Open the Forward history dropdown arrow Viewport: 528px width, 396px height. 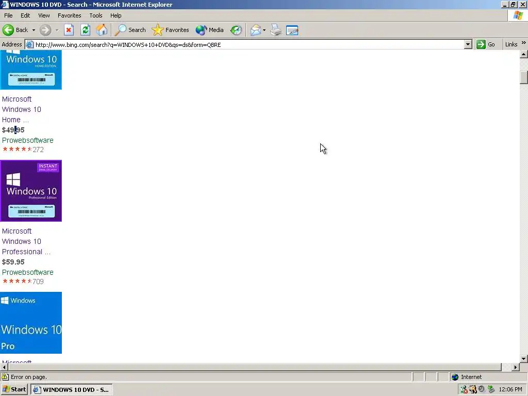pyautogui.click(x=57, y=30)
